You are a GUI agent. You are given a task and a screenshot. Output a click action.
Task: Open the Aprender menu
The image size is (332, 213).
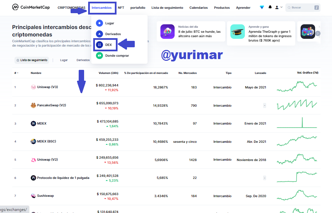tap(243, 8)
